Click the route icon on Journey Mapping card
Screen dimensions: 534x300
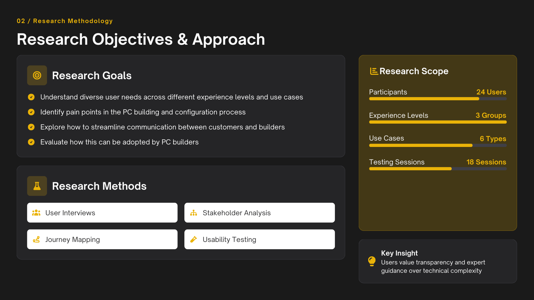(x=36, y=239)
